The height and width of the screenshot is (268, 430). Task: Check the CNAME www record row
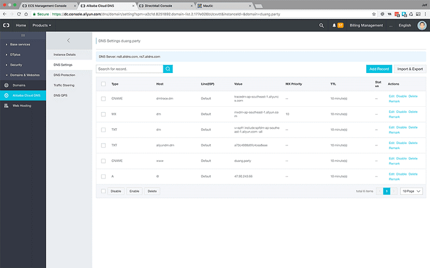(103, 161)
